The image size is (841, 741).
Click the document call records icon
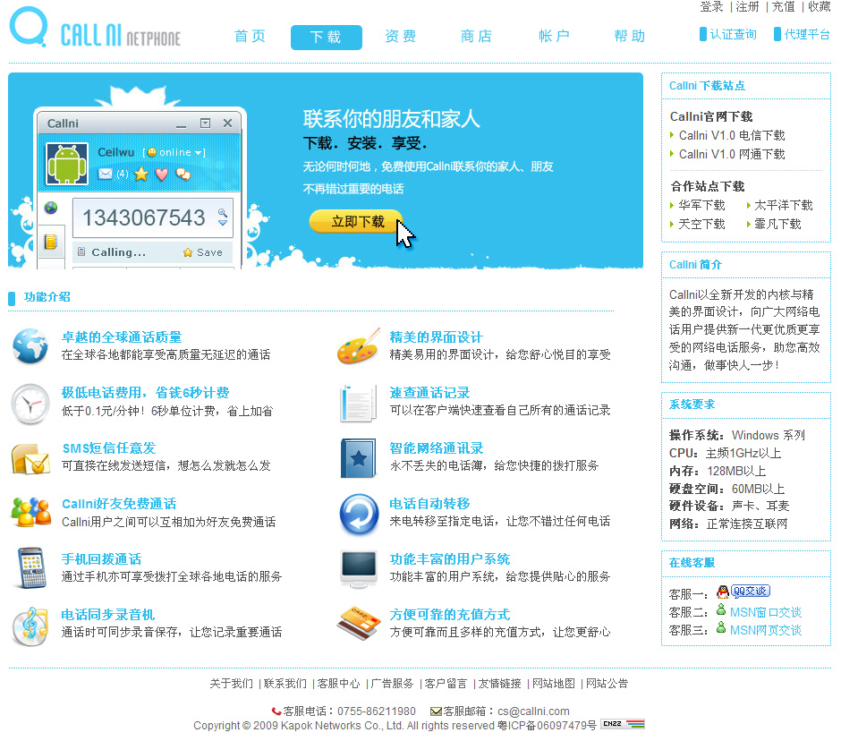358,403
